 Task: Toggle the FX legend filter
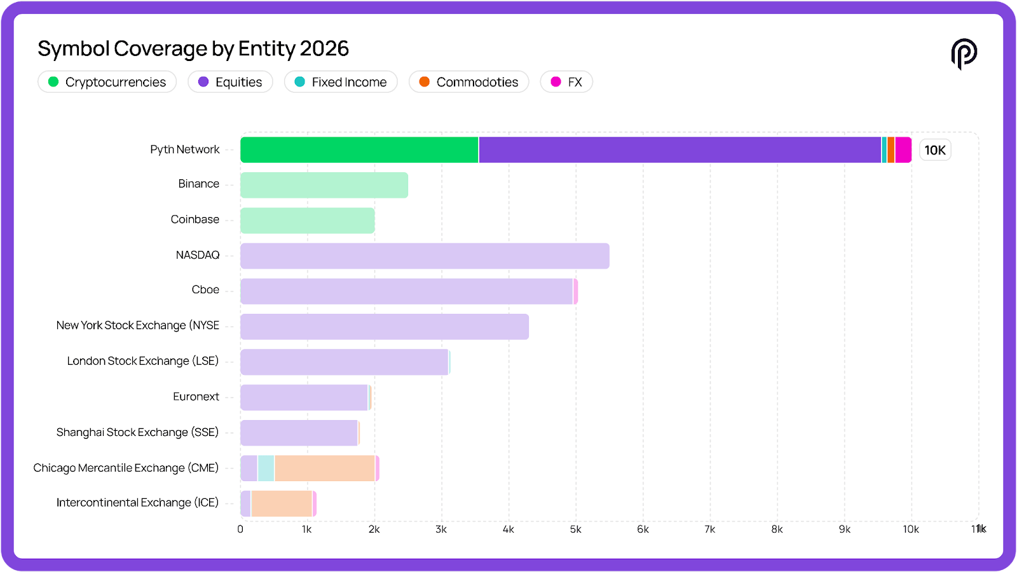pos(566,82)
